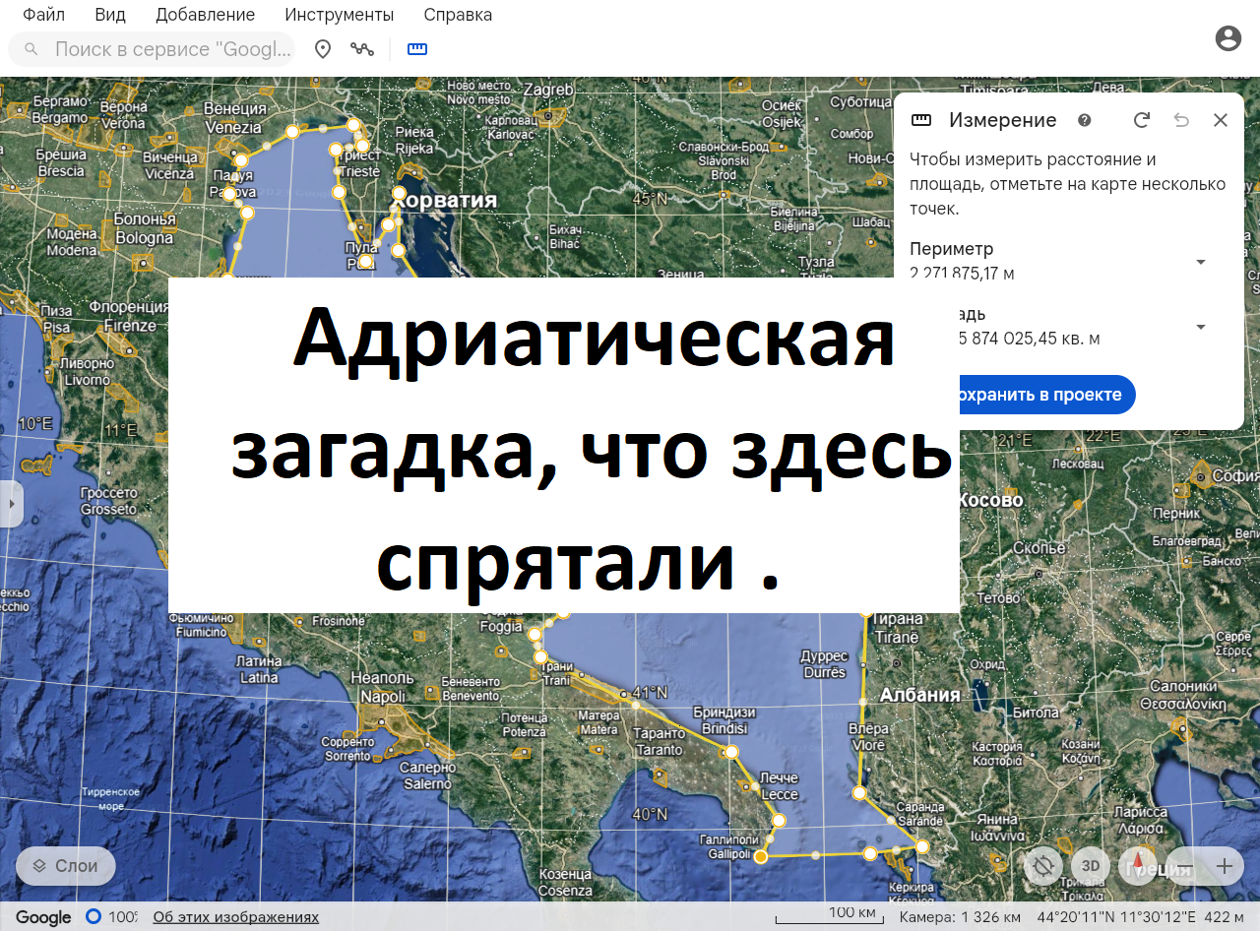Restart the measurement with circular arrow icon

pyautogui.click(x=1142, y=120)
